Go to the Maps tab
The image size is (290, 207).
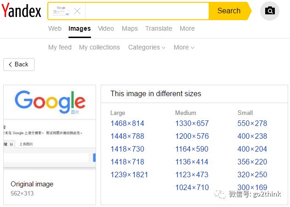point(130,28)
